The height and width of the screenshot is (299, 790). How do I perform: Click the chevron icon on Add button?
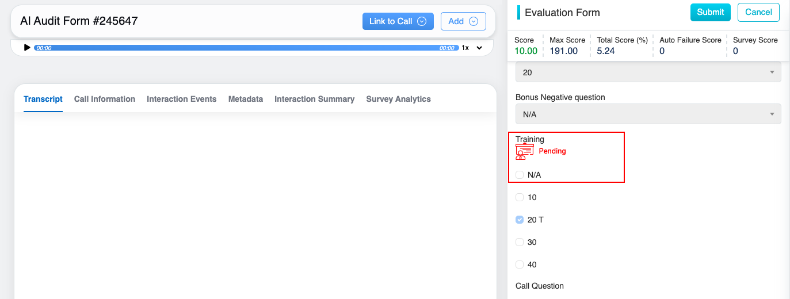[x=474, y=21]
